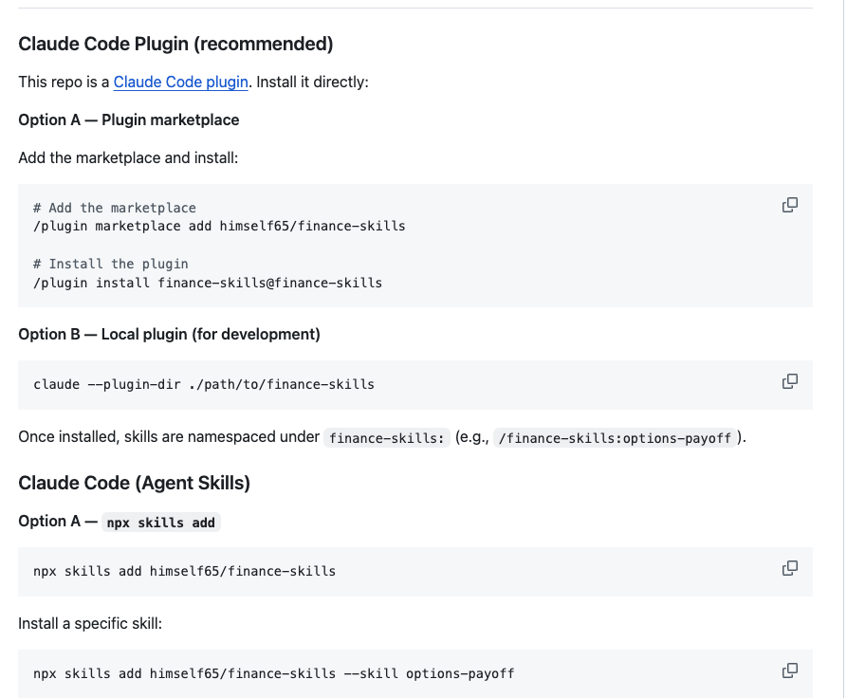Image resolution: width=847 pixels, height=698 pixels.
Task: Click the "Option B — Local plugin (for development)" heading
Action: (x=169, y=335)
